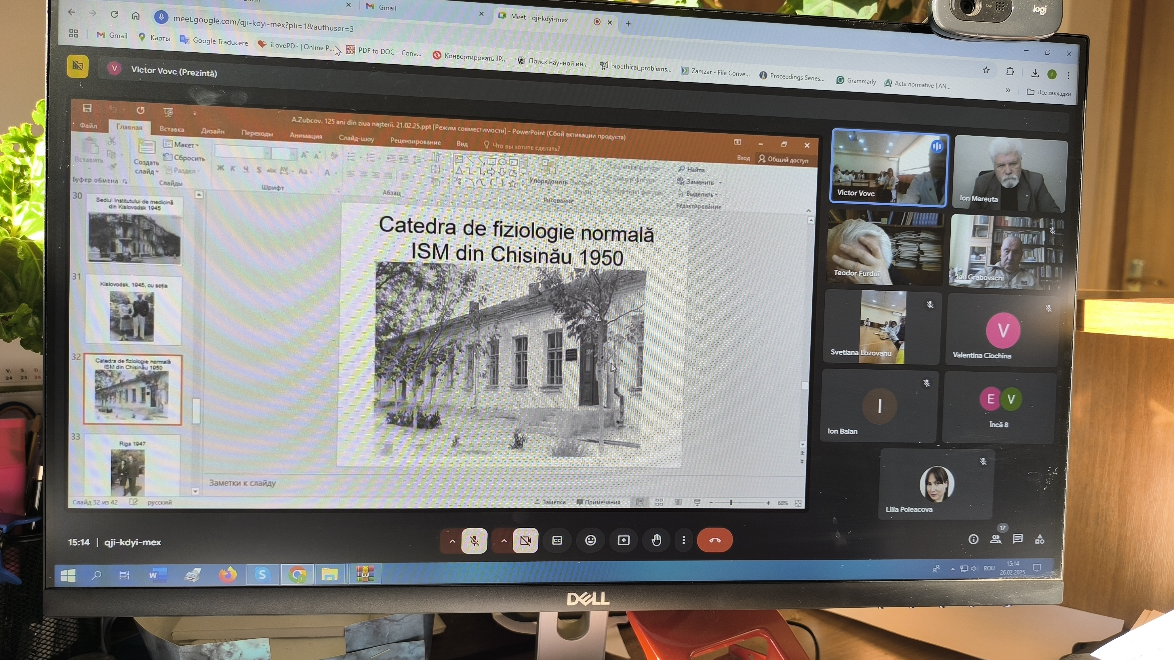
Task: Toggle the muted microphone button
Action: 474,541
